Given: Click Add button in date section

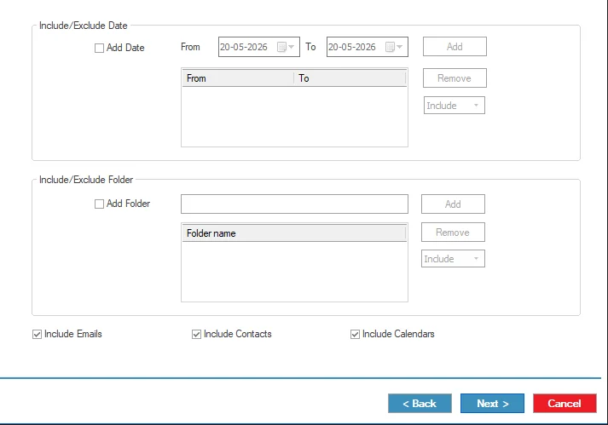Looking at the screenshot, I should pos(455,47).
